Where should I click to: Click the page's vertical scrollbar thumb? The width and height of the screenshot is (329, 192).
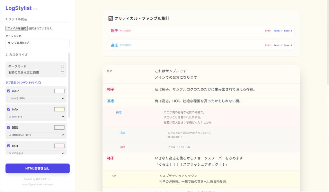[x=328, y=42]
